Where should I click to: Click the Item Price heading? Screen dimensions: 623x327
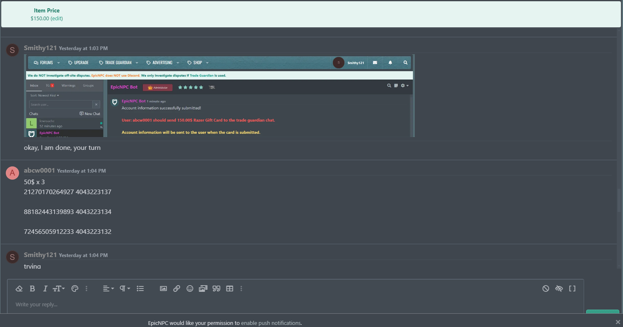coord(47,10)
